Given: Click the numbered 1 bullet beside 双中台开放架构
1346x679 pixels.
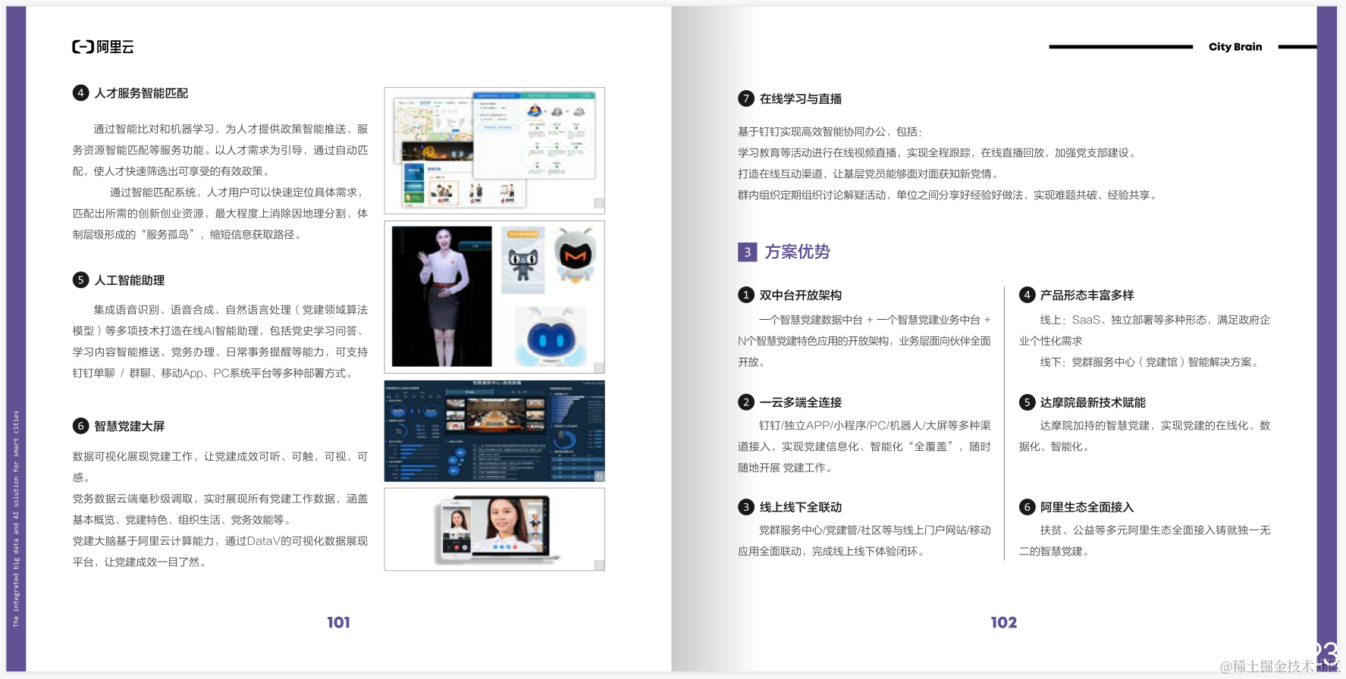Looking at the screenshot, I should [x=746, y=295].
